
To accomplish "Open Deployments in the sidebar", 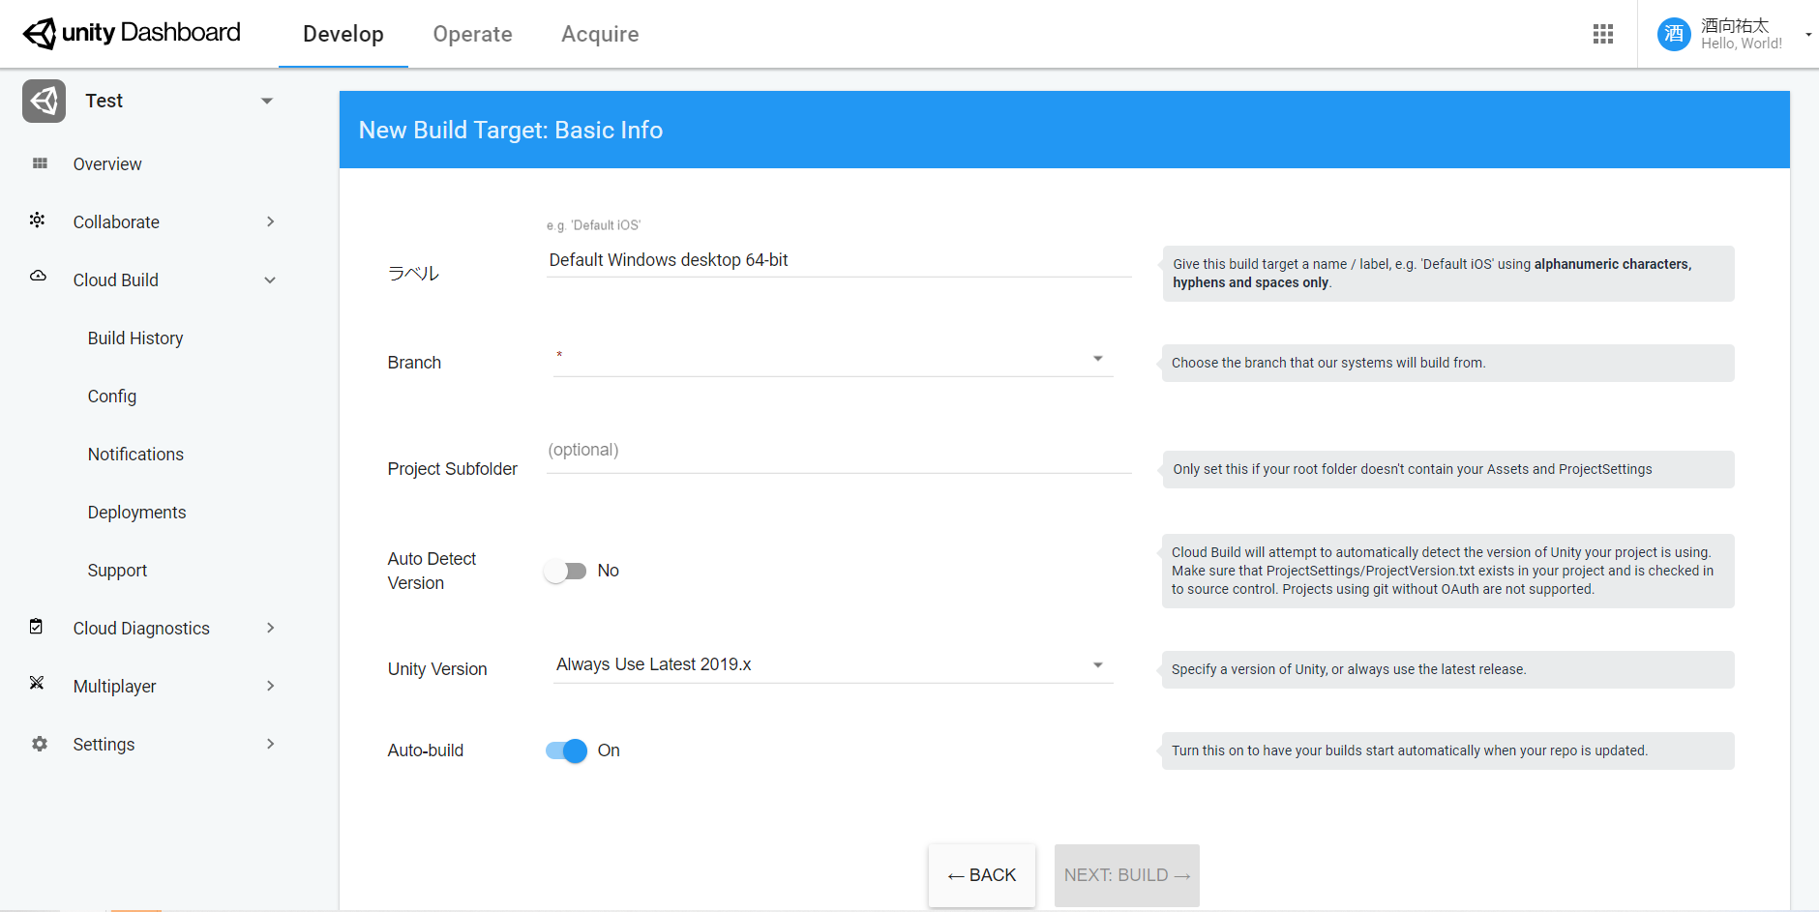I will [x=136, y=513].
